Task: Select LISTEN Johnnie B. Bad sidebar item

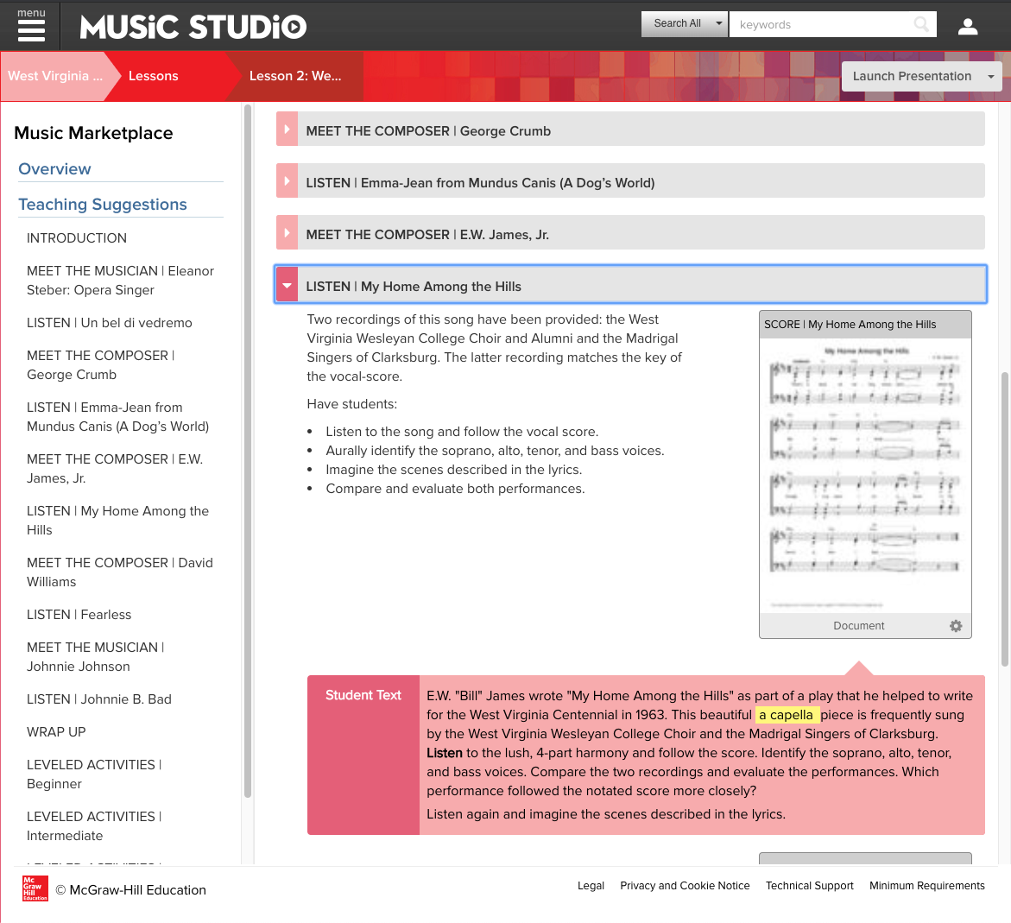Action: pyautogui.click(x=99, y=699)
